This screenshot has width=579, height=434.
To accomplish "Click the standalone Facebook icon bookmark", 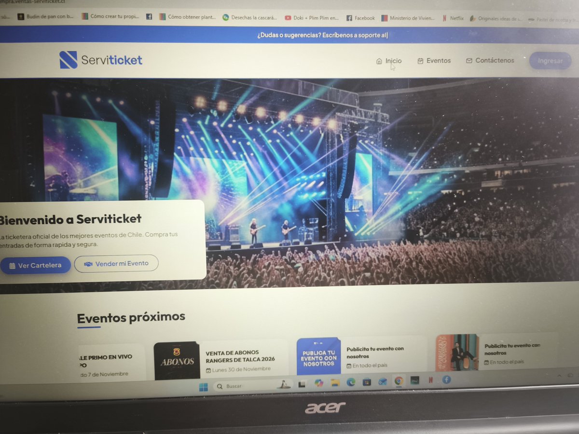I will pyautogui.click(x=149, y=16).
